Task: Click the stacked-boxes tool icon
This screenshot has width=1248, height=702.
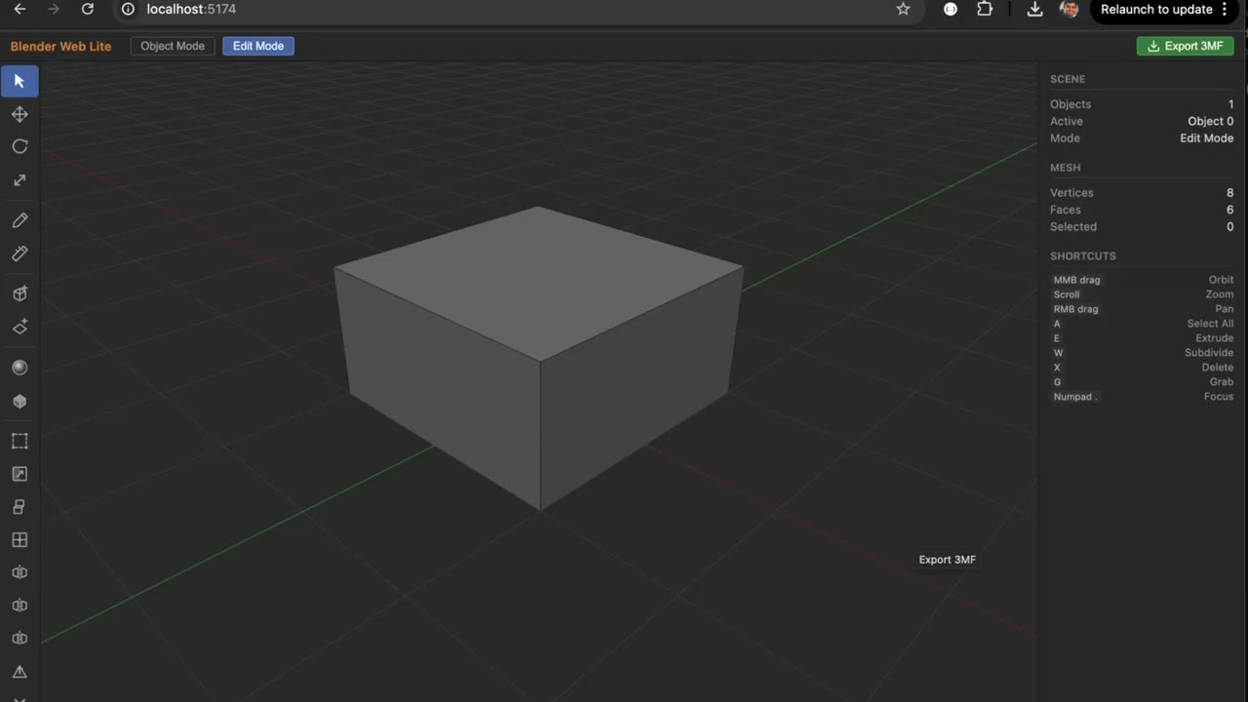Action: pyautogui.click(x=19, y=507)
